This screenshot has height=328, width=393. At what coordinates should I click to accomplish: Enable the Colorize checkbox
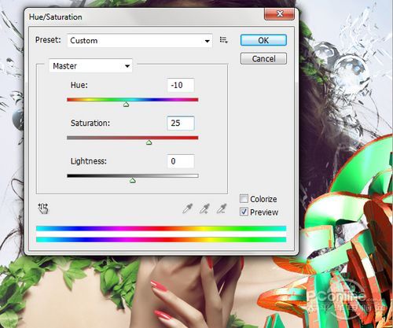coord(244,199)
